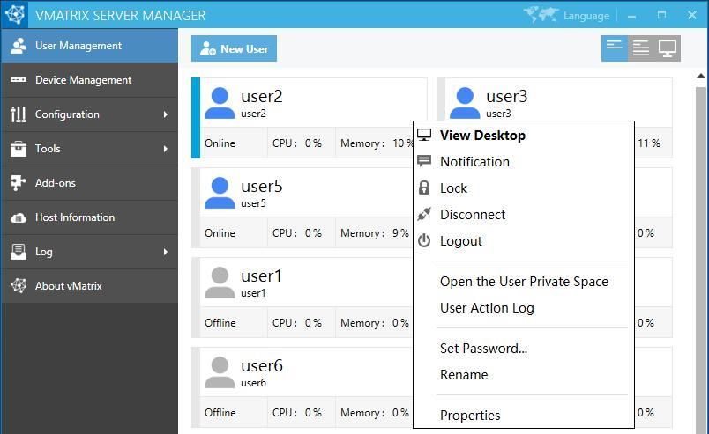Click the scrollbar up arrow

coord(701,76)
